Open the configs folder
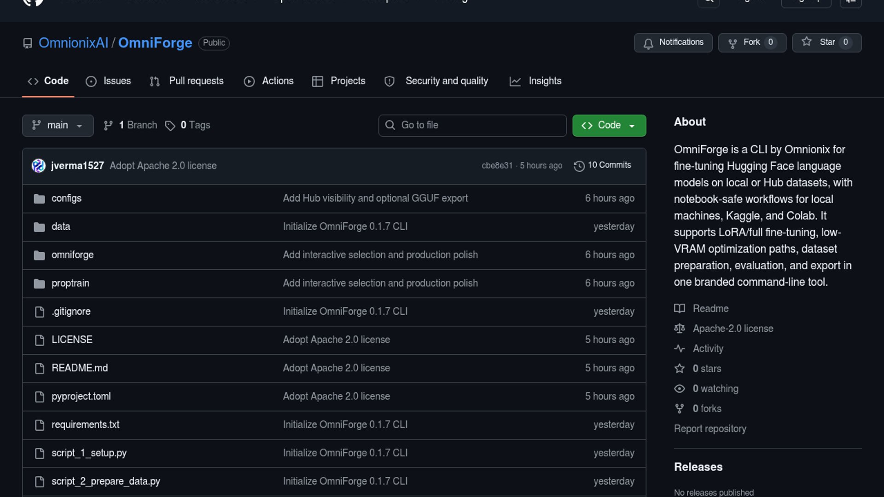Viewport: 884px width, 497px height. pos(66,198)
